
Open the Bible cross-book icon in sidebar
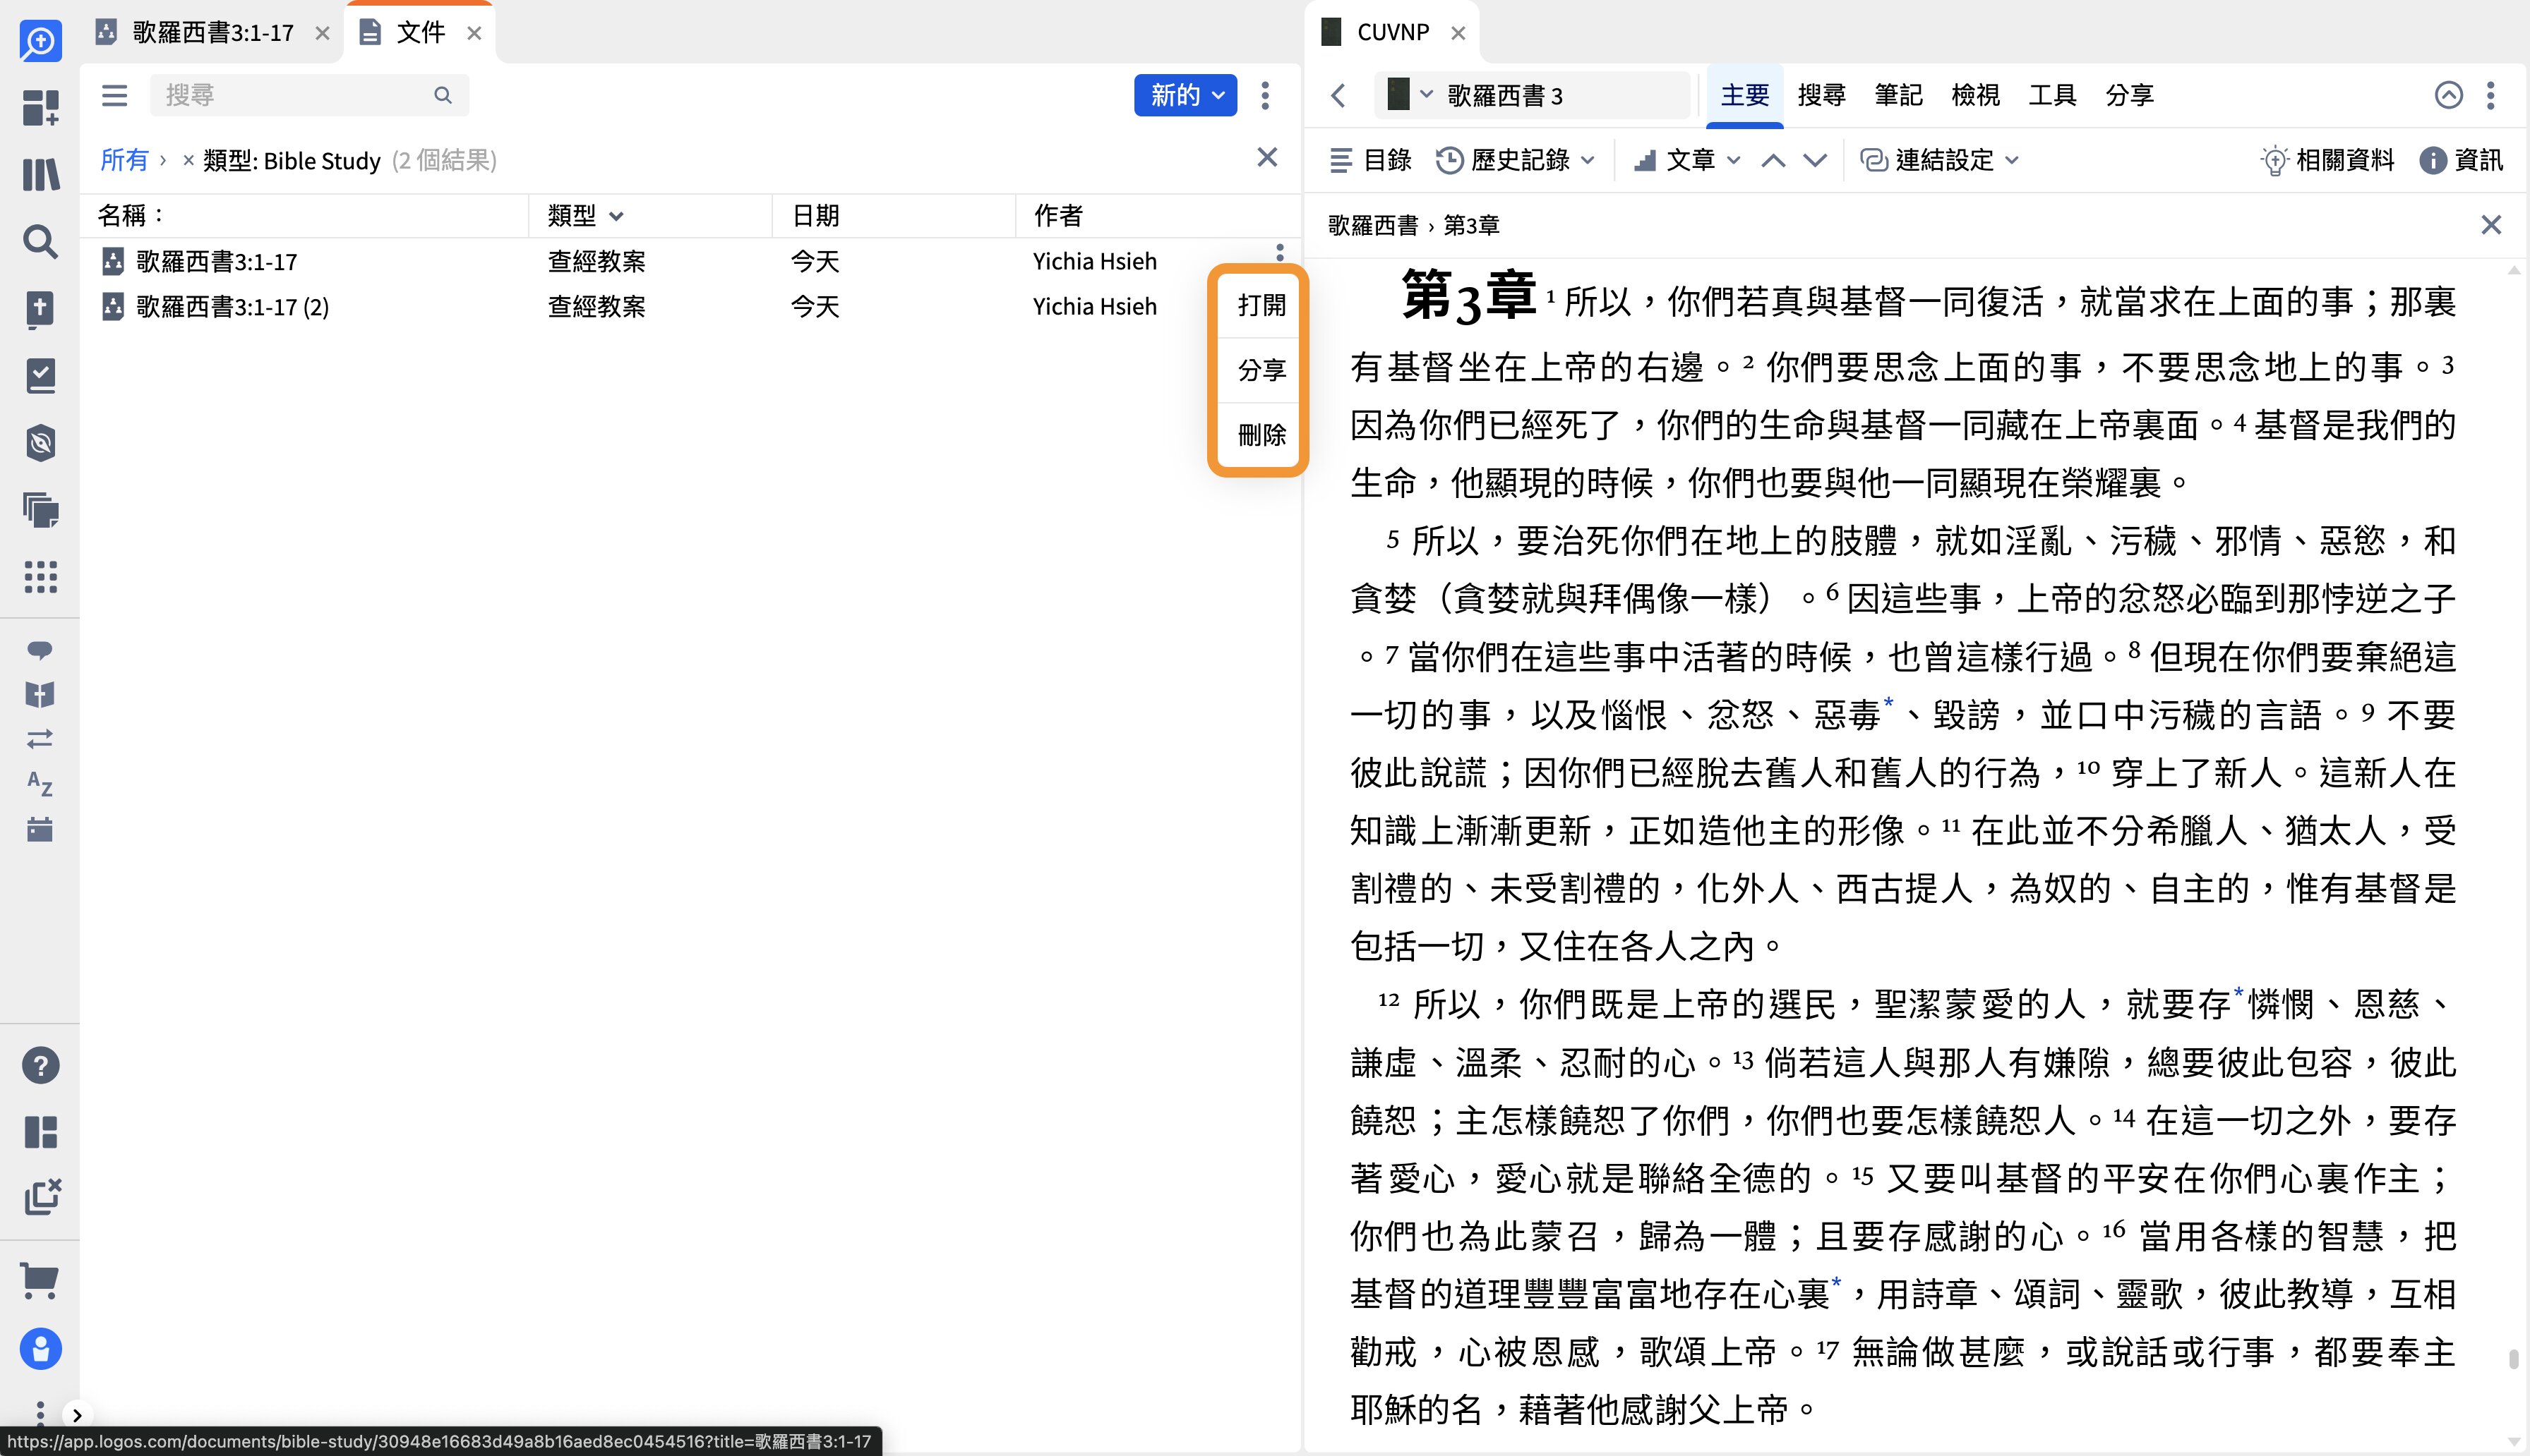[x=40, y=309]
